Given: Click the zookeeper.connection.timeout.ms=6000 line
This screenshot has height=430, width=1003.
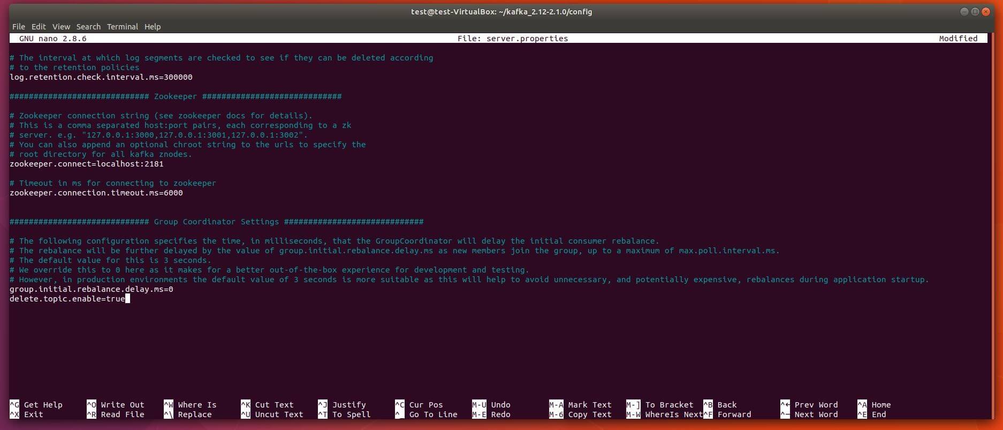Looking at the screenshot, I should coord(96,193).
